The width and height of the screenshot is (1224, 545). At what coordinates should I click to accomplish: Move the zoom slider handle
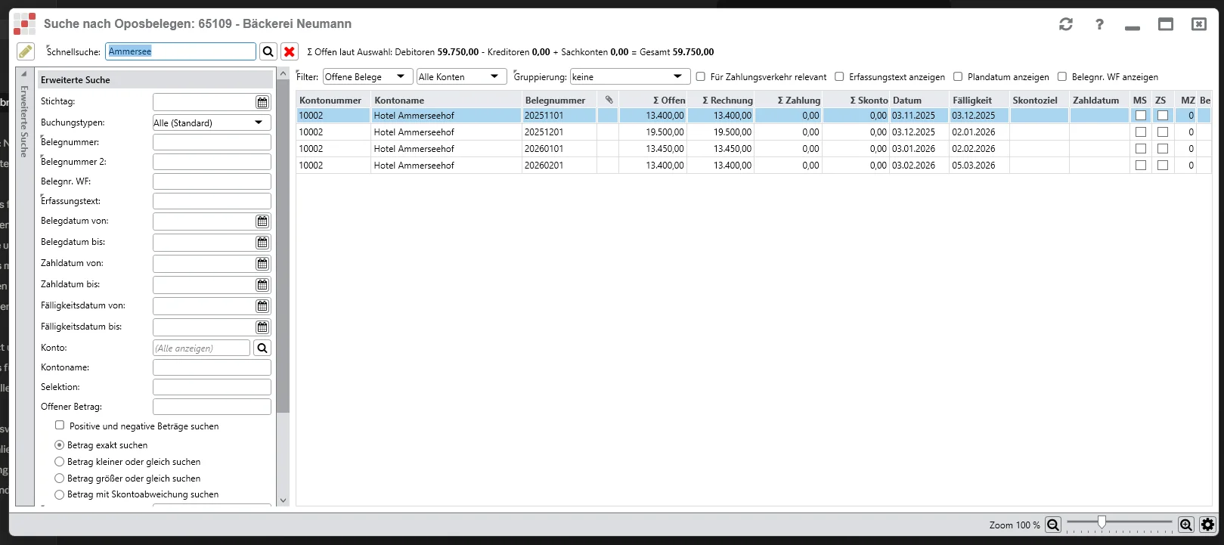pyautogui.click(x=1102, y=522)
